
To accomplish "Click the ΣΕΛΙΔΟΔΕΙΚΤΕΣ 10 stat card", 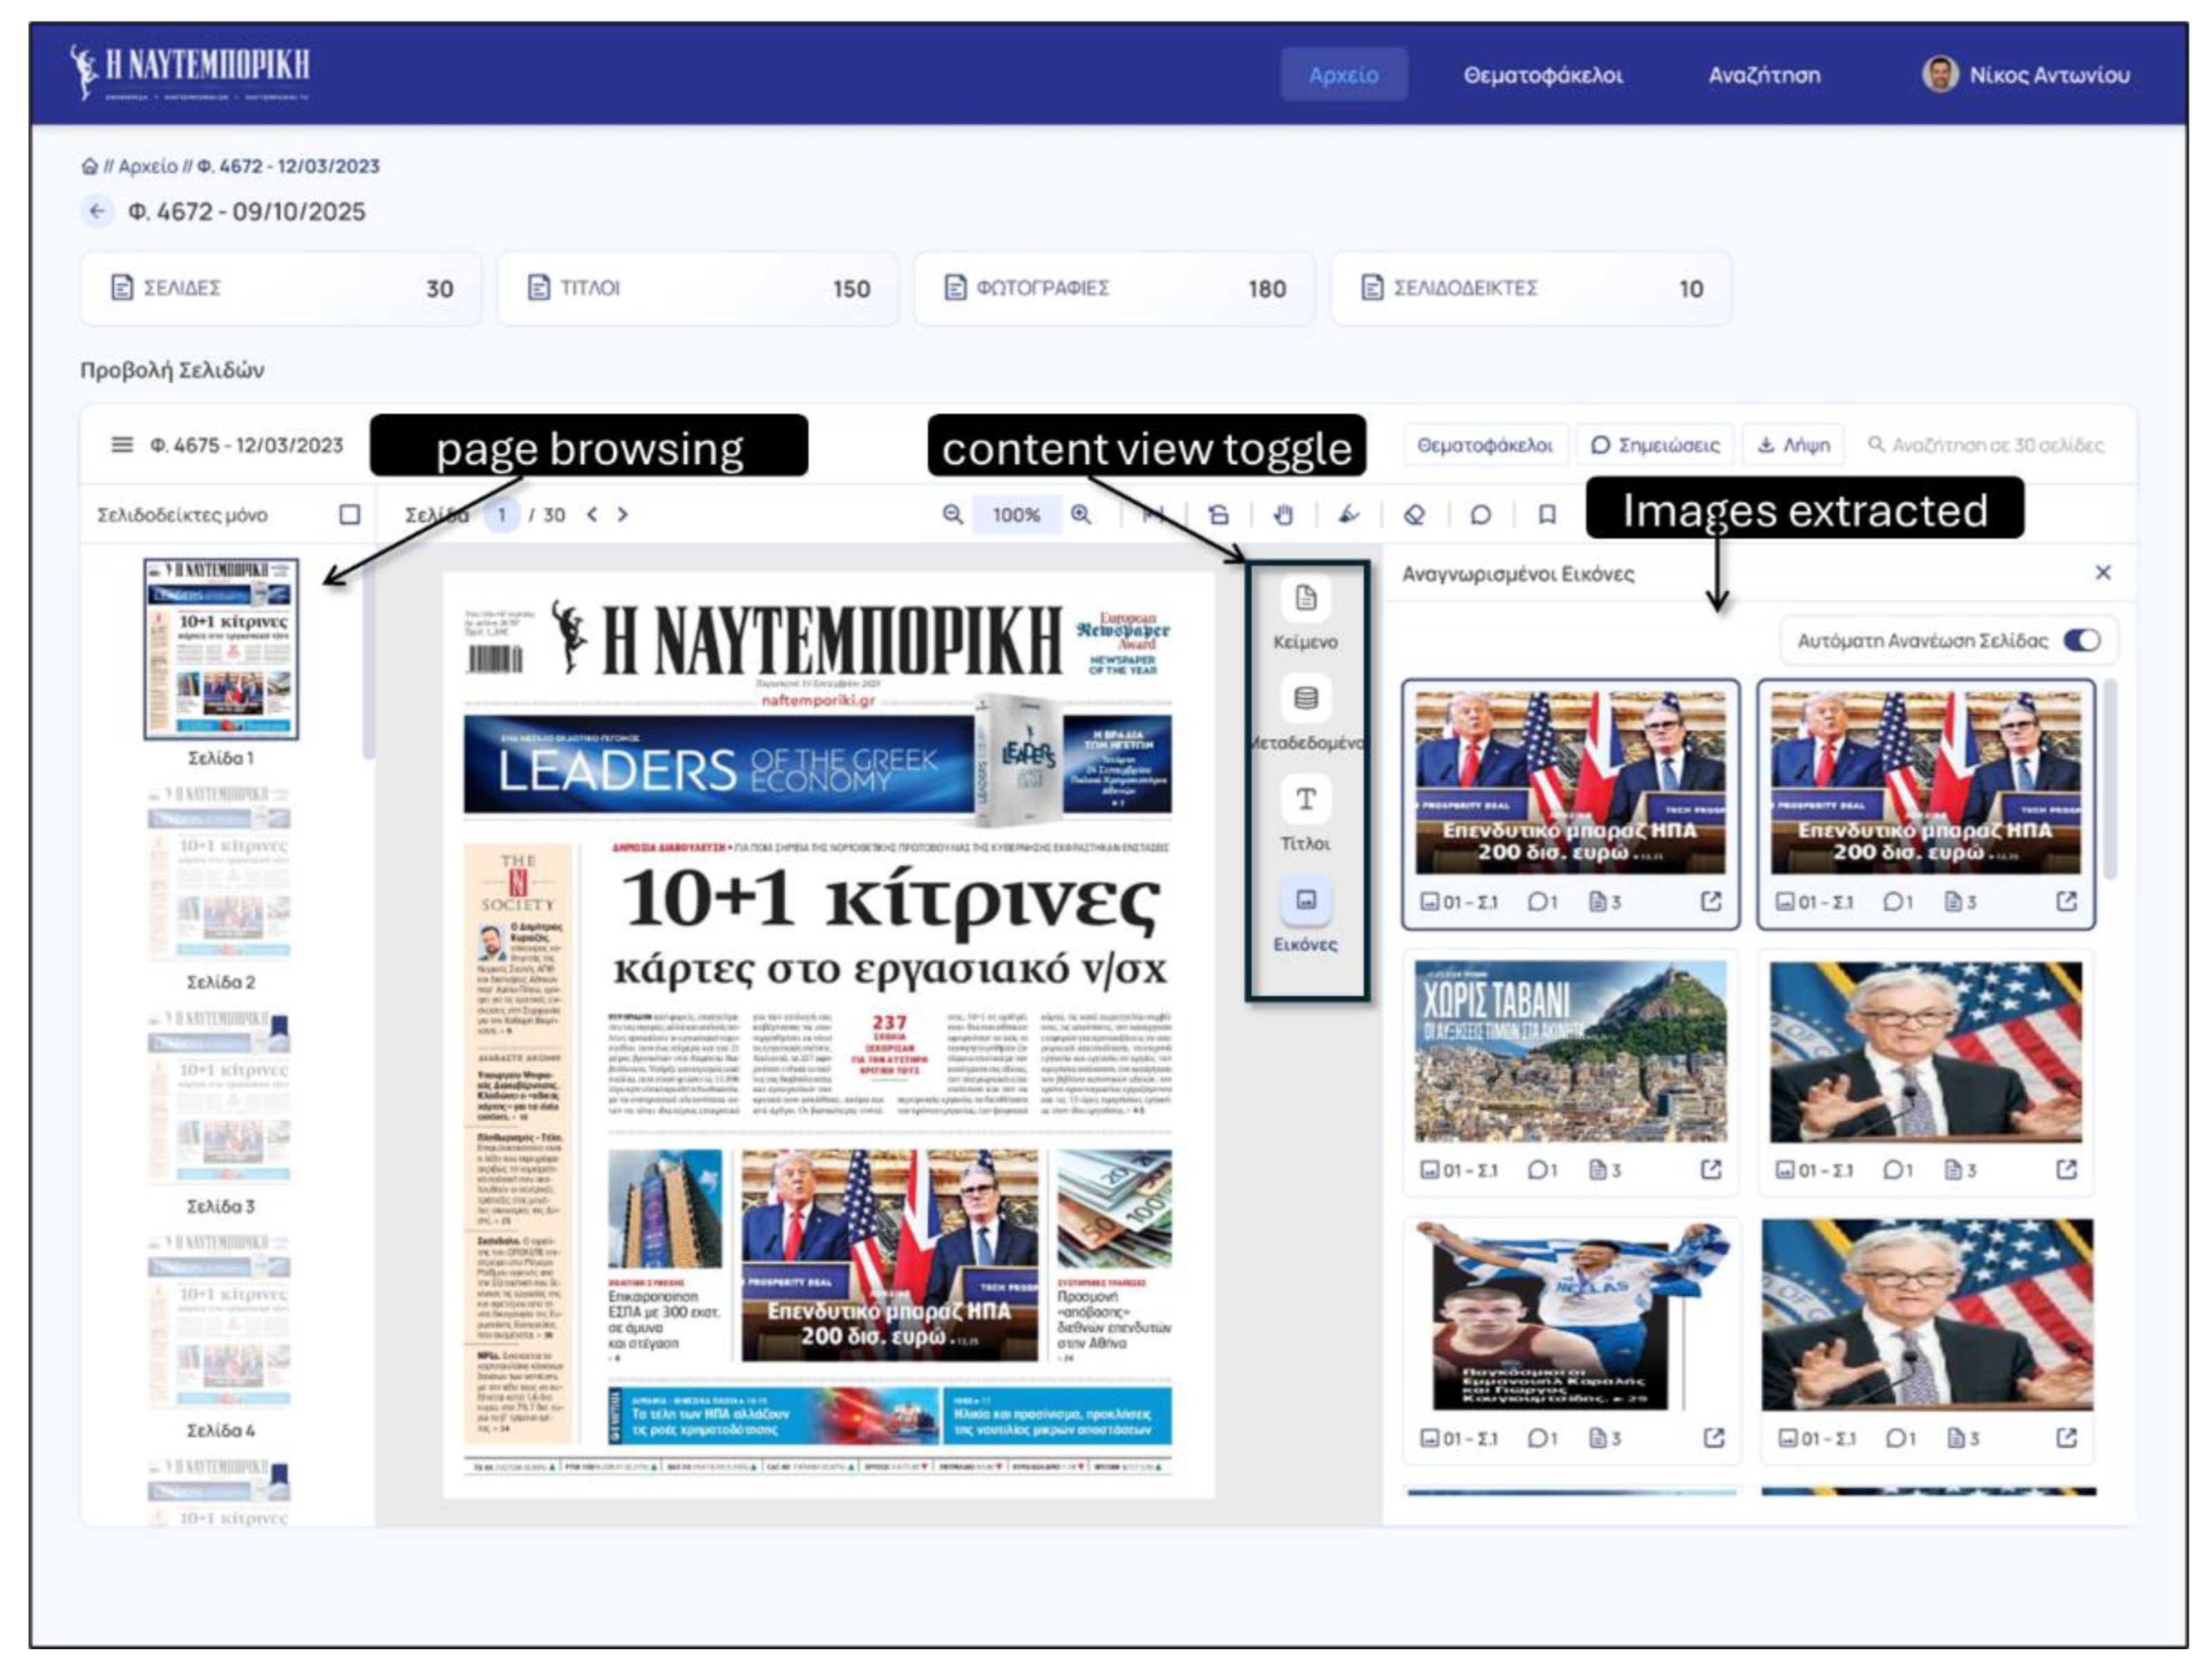I will click(1531, 288).
